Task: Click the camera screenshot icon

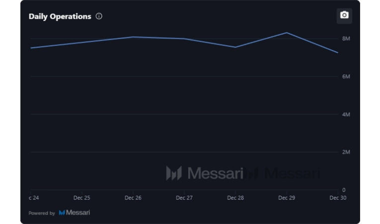Action: click(x=344, y=15)
